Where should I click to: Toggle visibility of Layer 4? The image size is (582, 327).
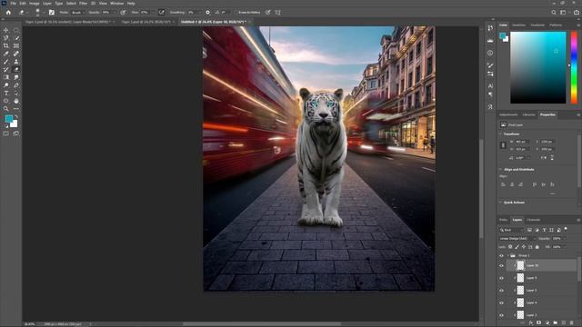coord(501,302)
